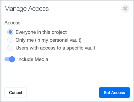This screenshot has height=102, width=134.
Task: Click the 'Users with access to a specific vault' text
Action: point(55,48)
